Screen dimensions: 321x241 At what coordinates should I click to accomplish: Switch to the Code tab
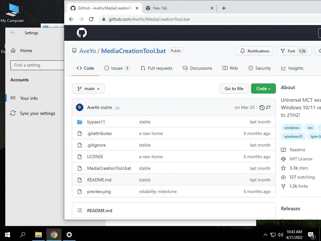point(85,68)
